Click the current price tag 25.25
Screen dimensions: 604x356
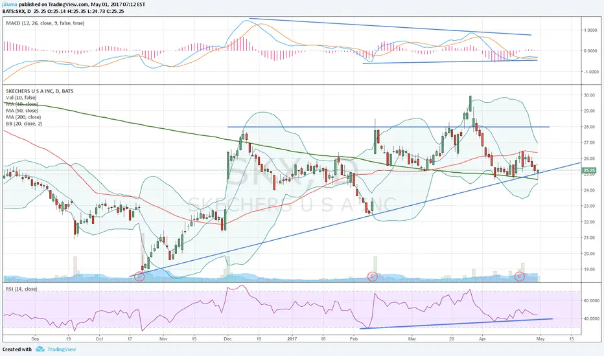coord(589,170)
